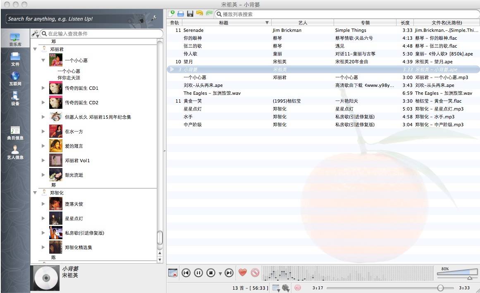This screenshot has width=480, height=293.
Task: Expand the 在水一方 album
Action: (x=43, y=131)
